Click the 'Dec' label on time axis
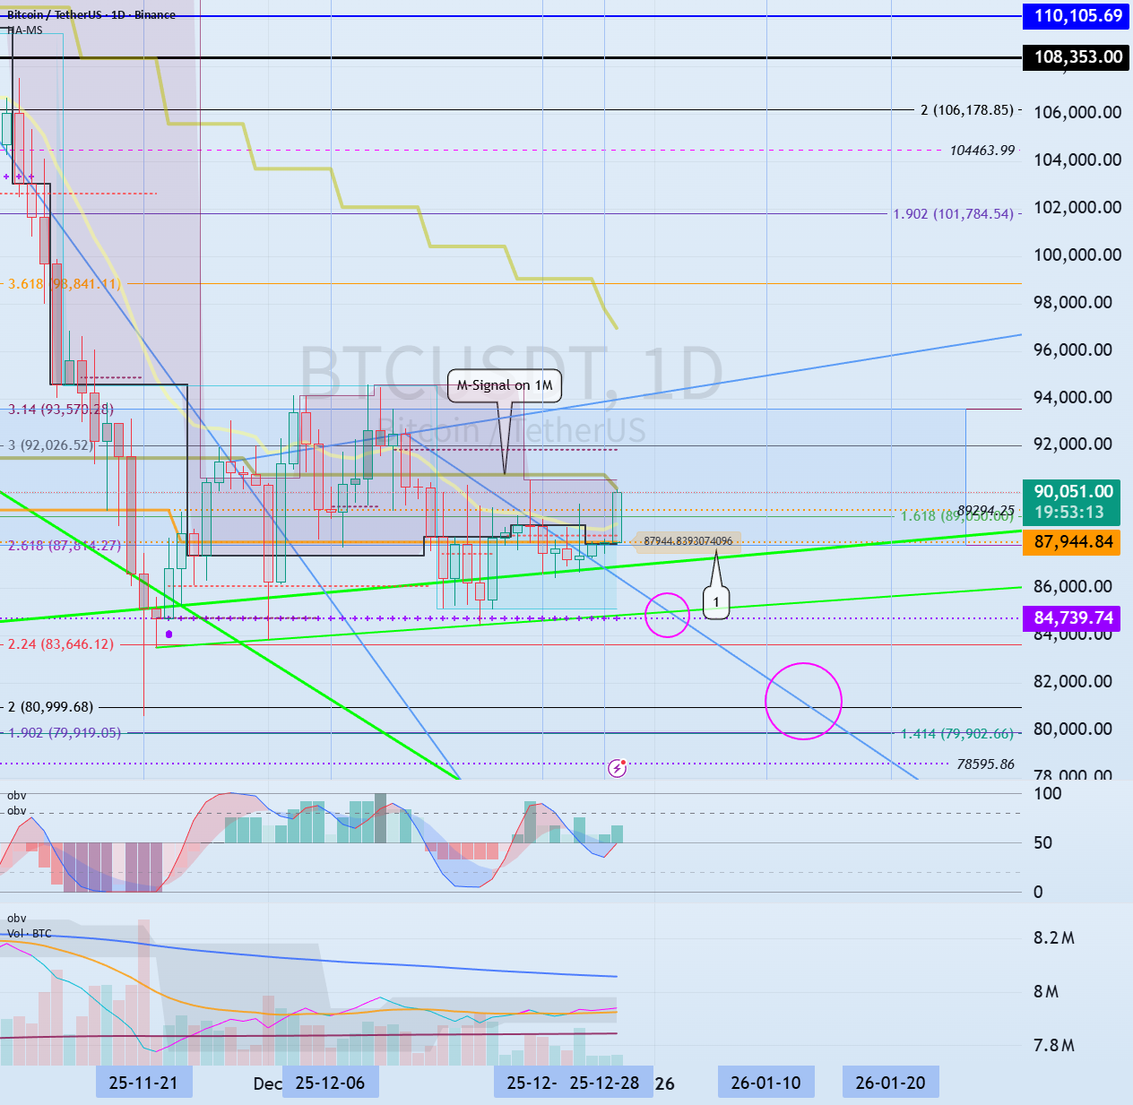Viewport: 1133px width, 1105px height. [267, 1083]
